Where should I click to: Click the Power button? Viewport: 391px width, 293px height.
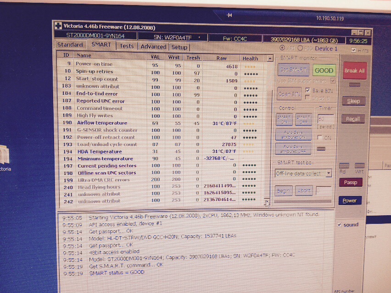(x=350, y=201)
